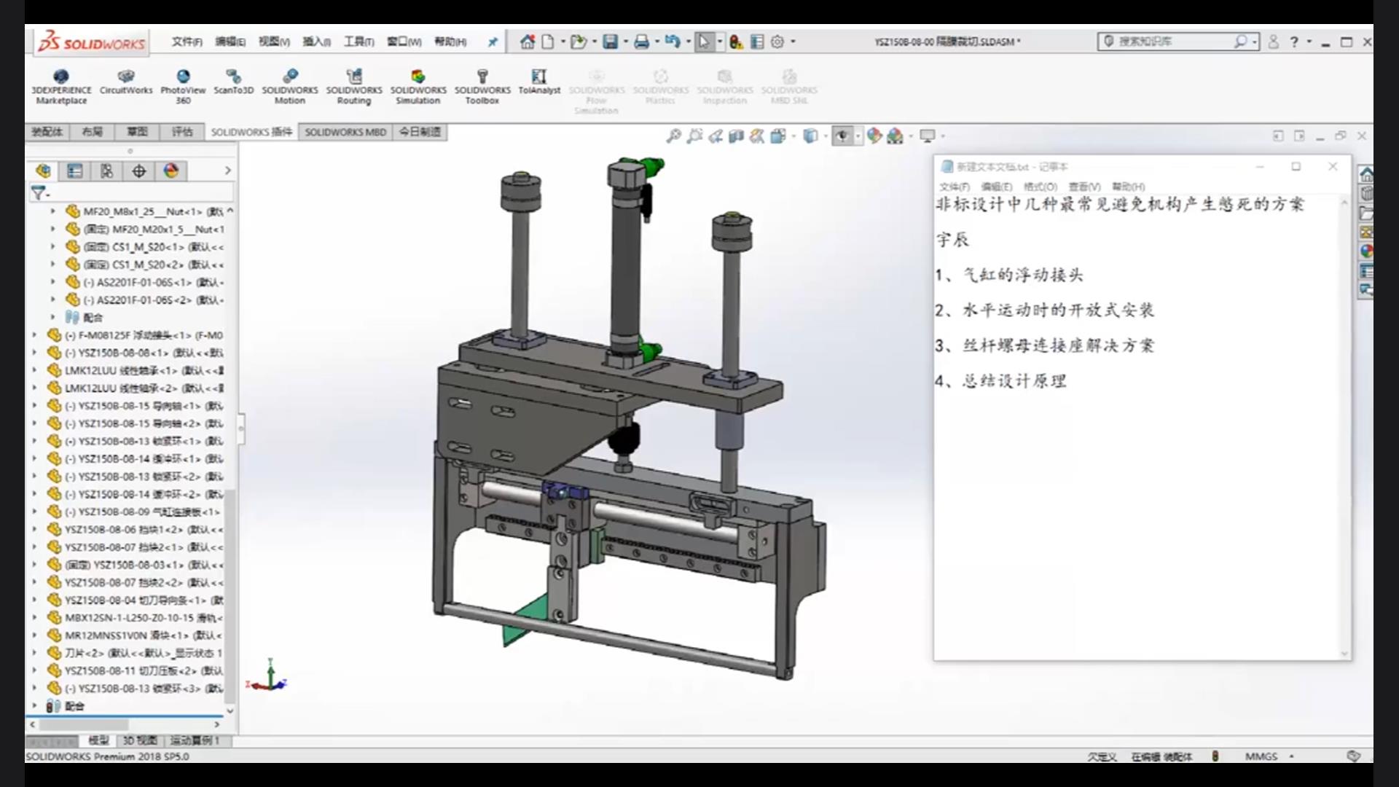Switch to 装配体 command tab

click(47, 132)
